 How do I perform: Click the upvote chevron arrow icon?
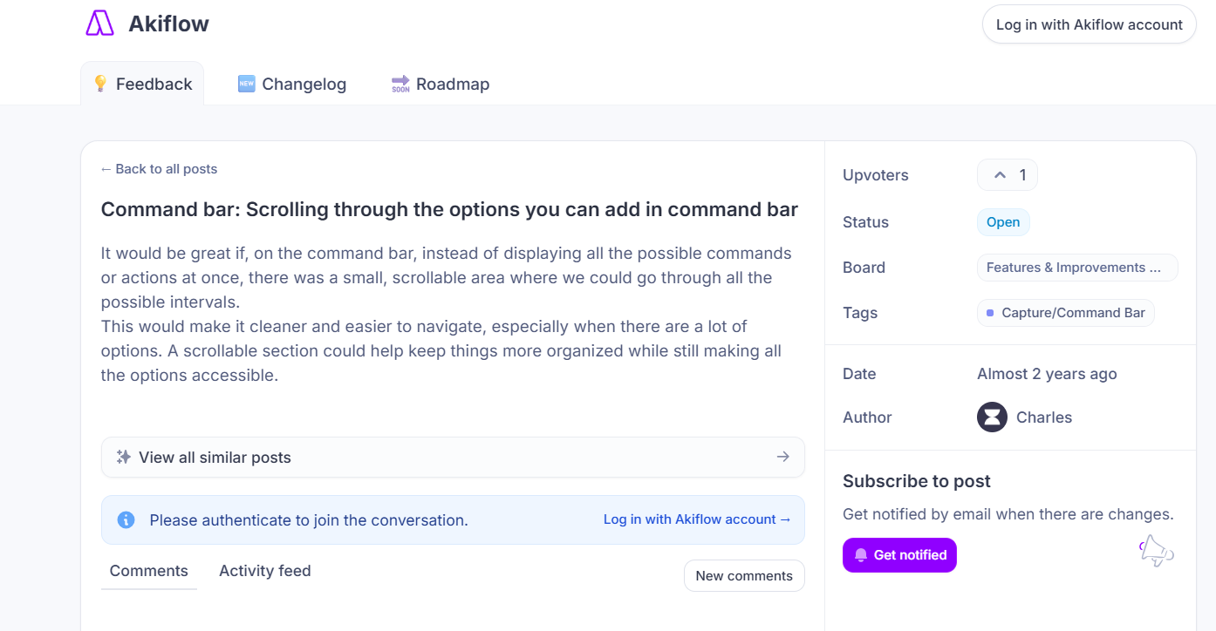(1000, 175)
